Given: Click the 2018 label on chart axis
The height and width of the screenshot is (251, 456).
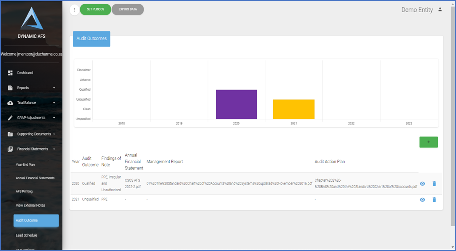Looking at the screenshot, I should coord(122,124).
